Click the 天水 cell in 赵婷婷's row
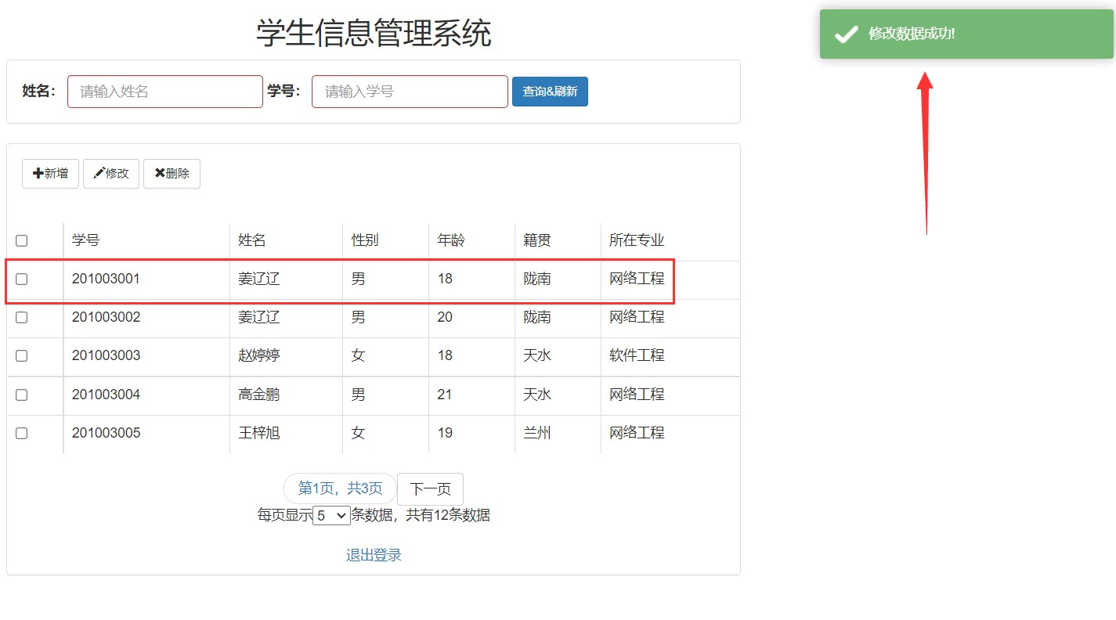This screenshot has width=1116, height=620. pos(537,355)
